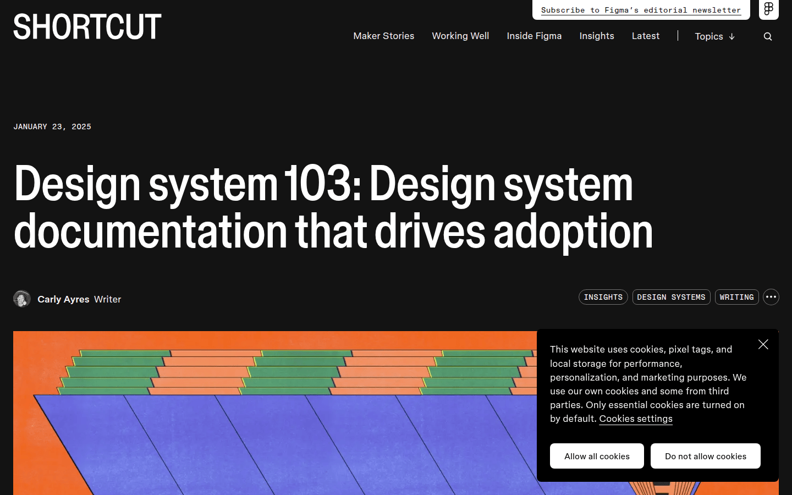Open Maker Stories section
The image size is (792, 495).
pyautogui.click(x=384, y=36)
